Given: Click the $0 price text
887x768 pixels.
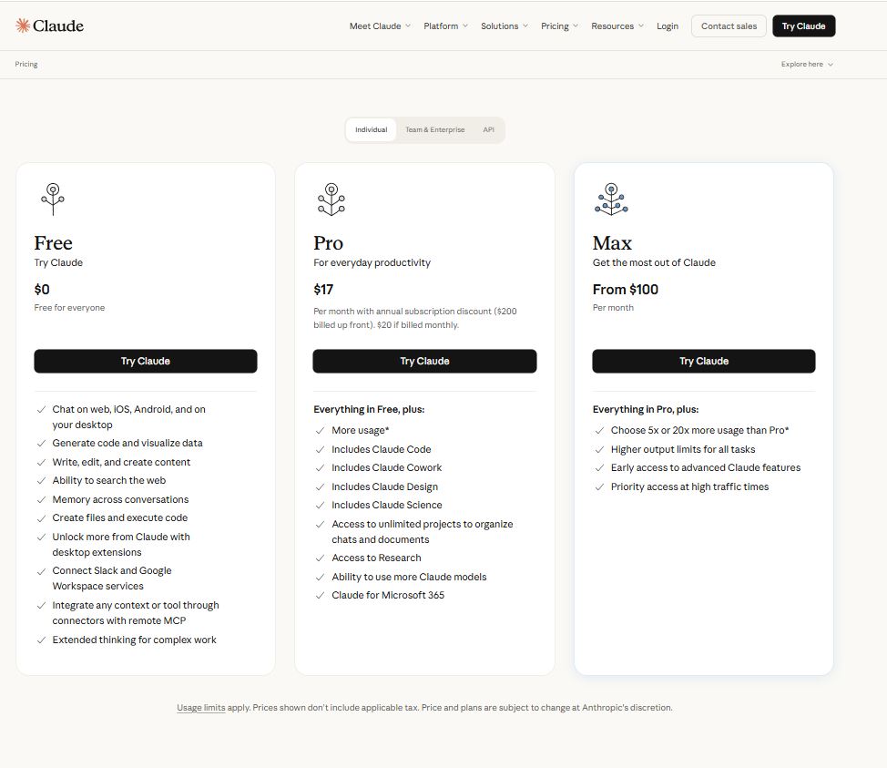Looking at the screenshot, I should click(x=42, y=290).
